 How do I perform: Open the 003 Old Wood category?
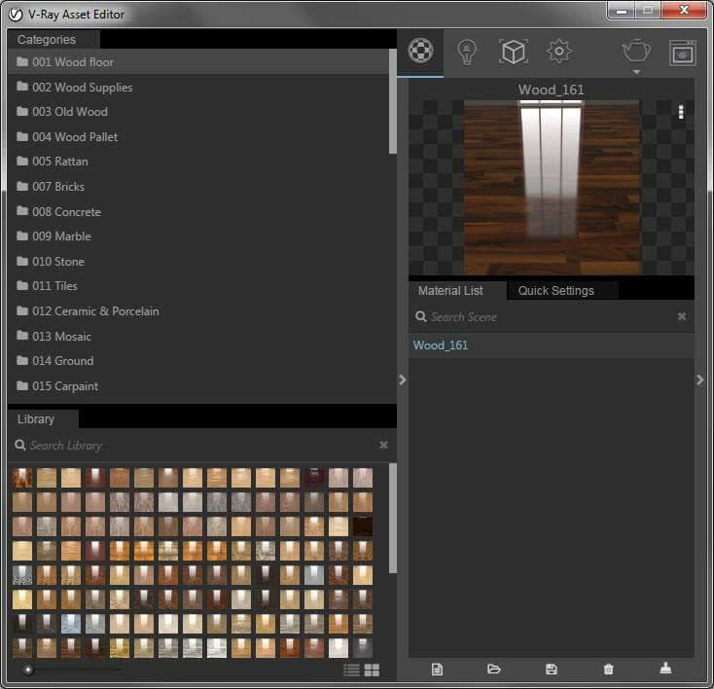198,112
